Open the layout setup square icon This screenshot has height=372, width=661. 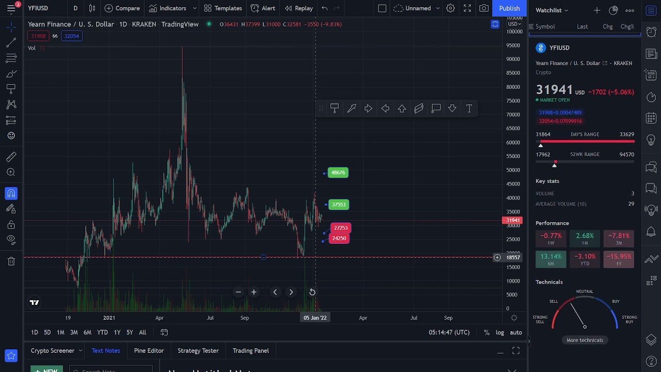[382, 8]
